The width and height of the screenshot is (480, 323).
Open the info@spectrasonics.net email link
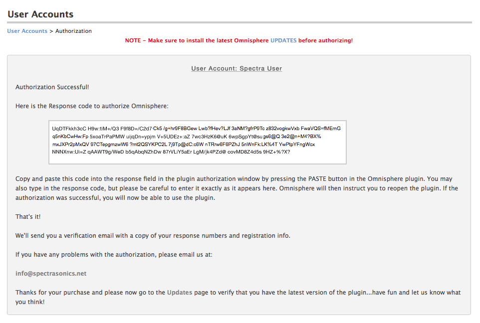pos(51,274)
